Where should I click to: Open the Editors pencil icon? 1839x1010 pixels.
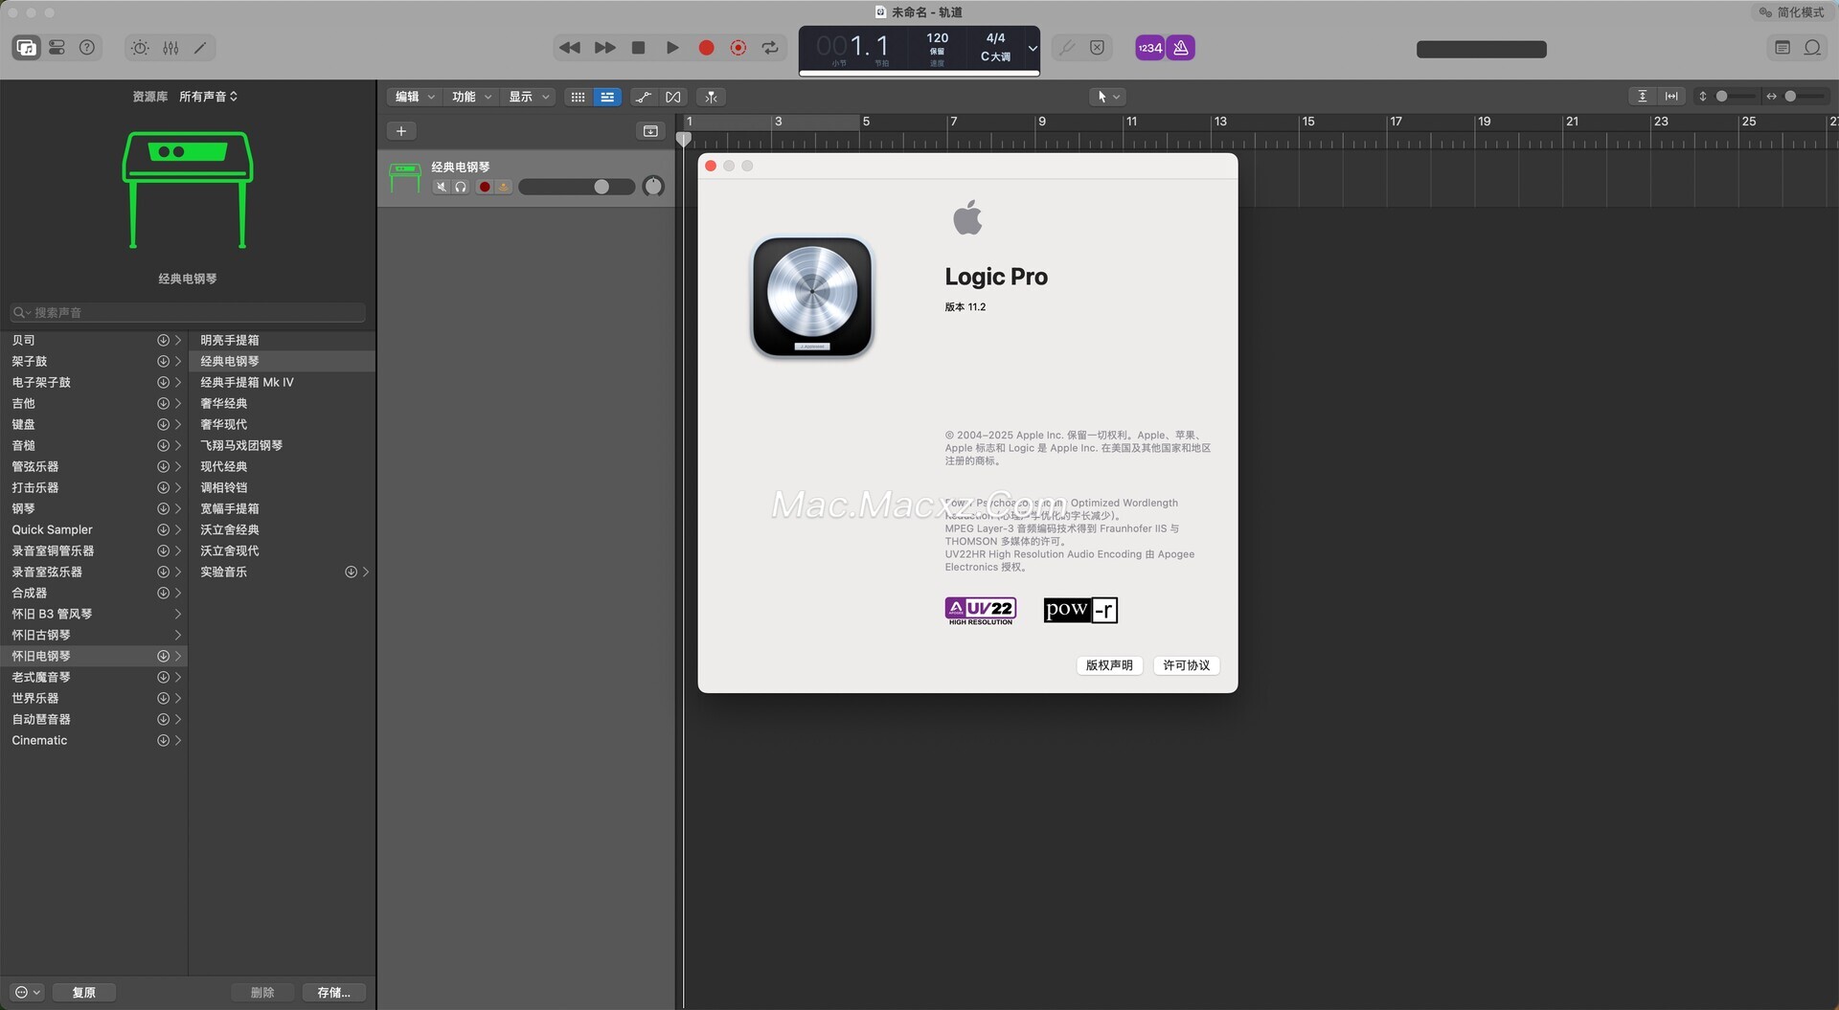200,48
